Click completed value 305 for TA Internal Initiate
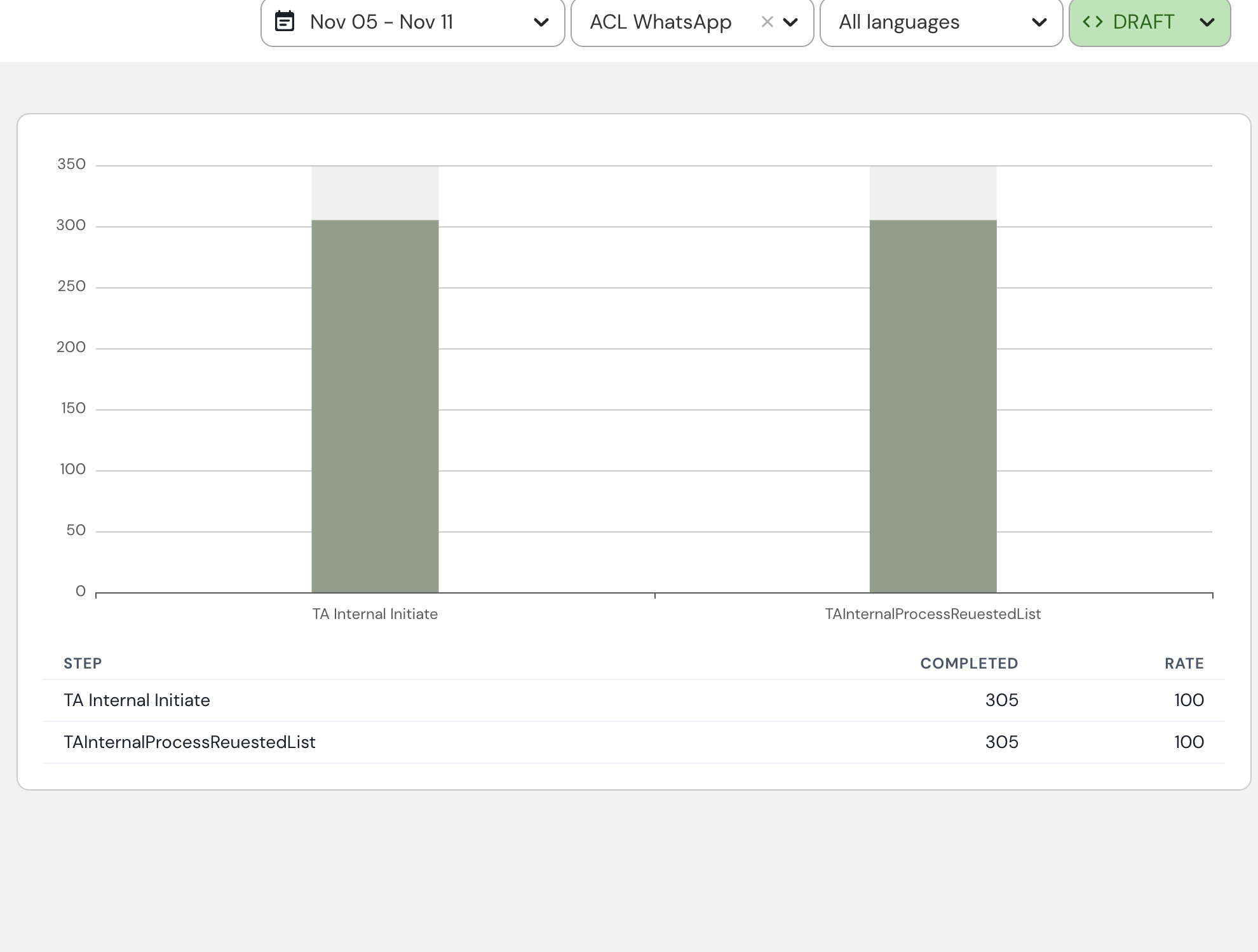The image size is (1258, 952). pos(1002,700)
